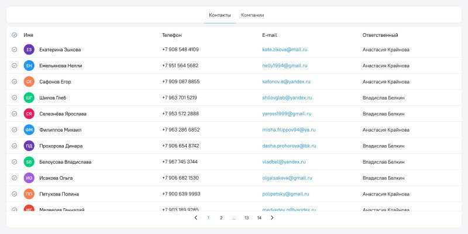Go to page 1
The image size is (468, 234).
point(208,218)
